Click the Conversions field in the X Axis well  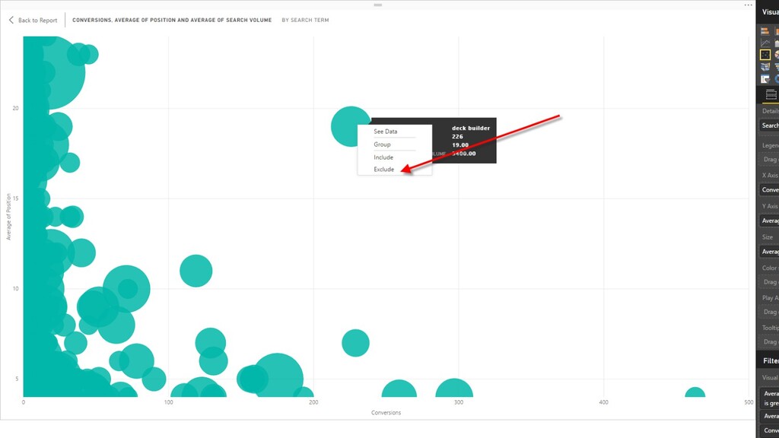click(x=770, y=189)
